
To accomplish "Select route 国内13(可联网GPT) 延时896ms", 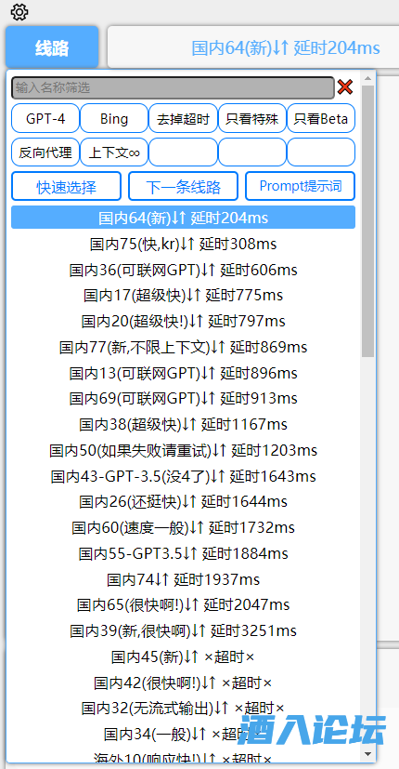I will 183,373.
